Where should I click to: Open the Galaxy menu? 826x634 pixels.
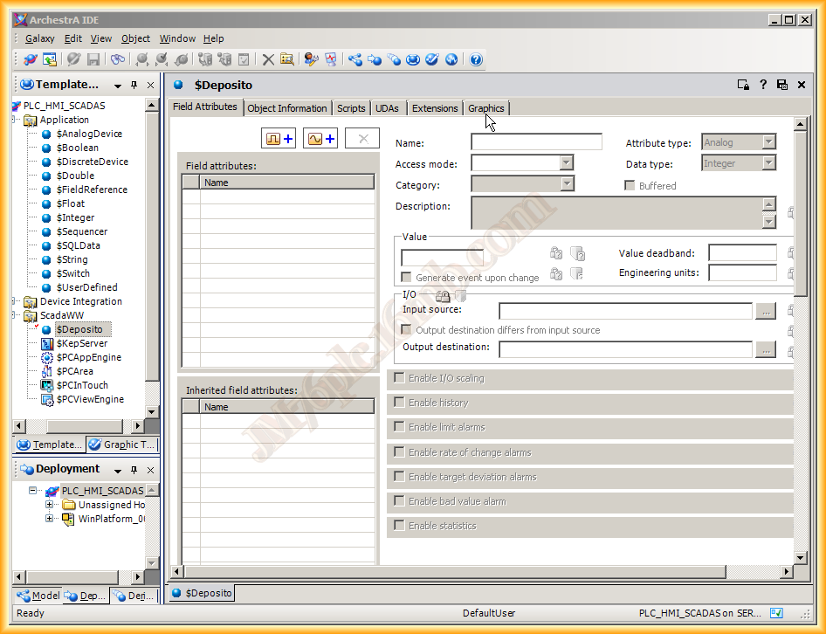coord(39,38)
